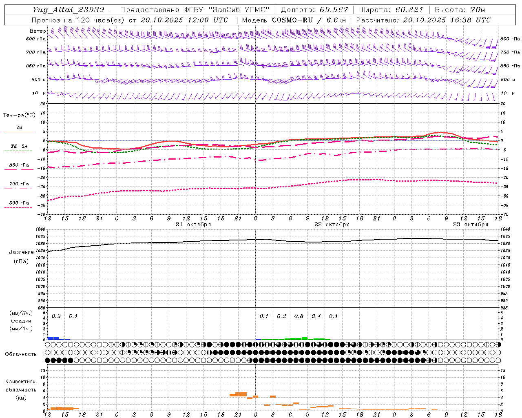This screenshot has height=418, width=522.
Task: Click the (мм/1ч.) precipitation unit label
Action: tap(21, 329)
